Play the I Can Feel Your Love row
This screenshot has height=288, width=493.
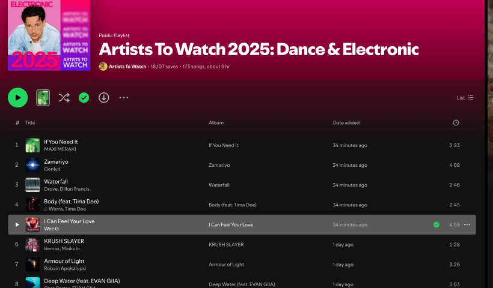point(17,224)
